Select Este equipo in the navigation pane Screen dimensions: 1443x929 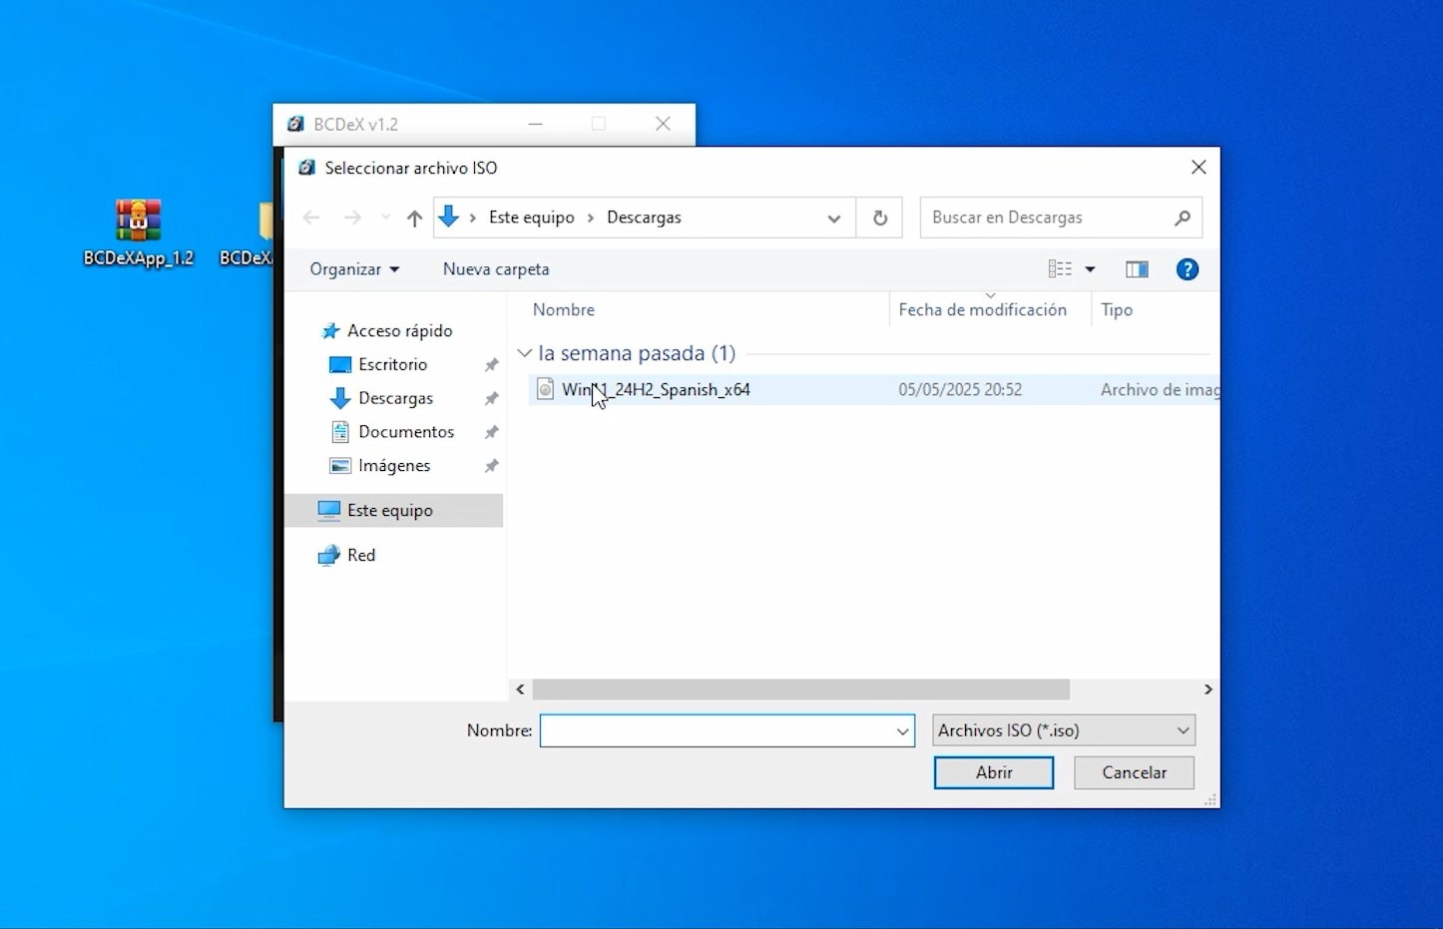(389, 511)
